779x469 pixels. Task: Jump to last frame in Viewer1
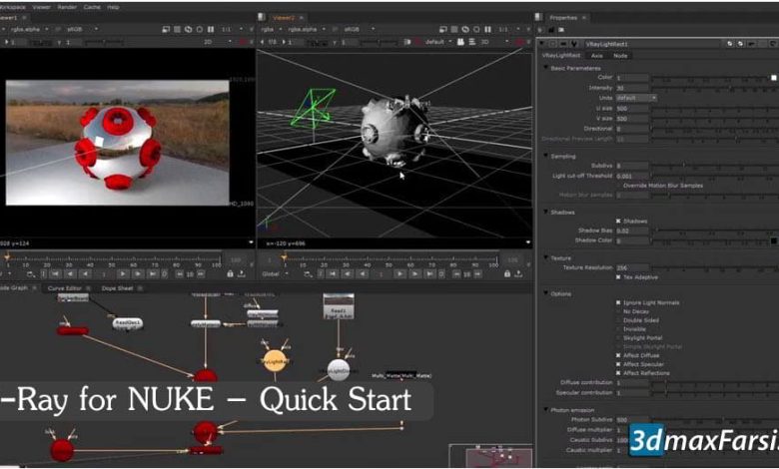(x=153, y=274)
